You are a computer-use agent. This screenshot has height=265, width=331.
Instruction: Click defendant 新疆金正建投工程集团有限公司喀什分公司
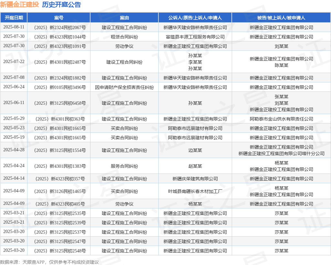click(x=282, y=154)
